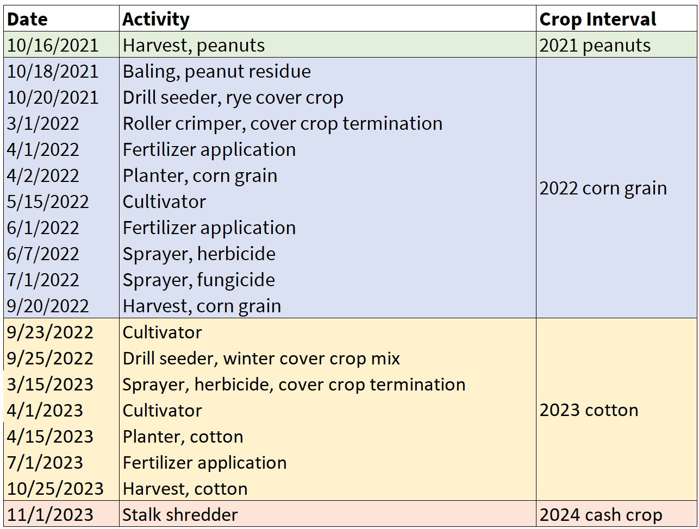Select the "Stalk shredder" activity cell

click(x=180, y=515)
